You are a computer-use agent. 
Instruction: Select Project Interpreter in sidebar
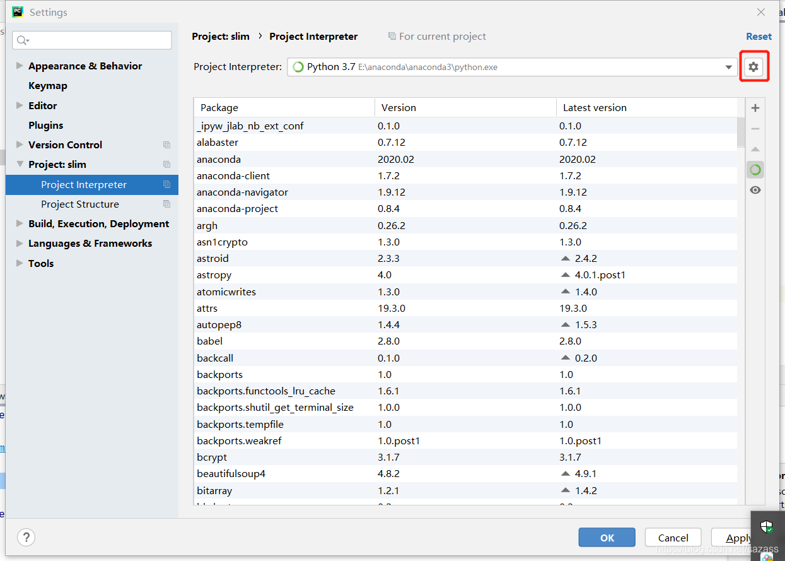point(92,185)
